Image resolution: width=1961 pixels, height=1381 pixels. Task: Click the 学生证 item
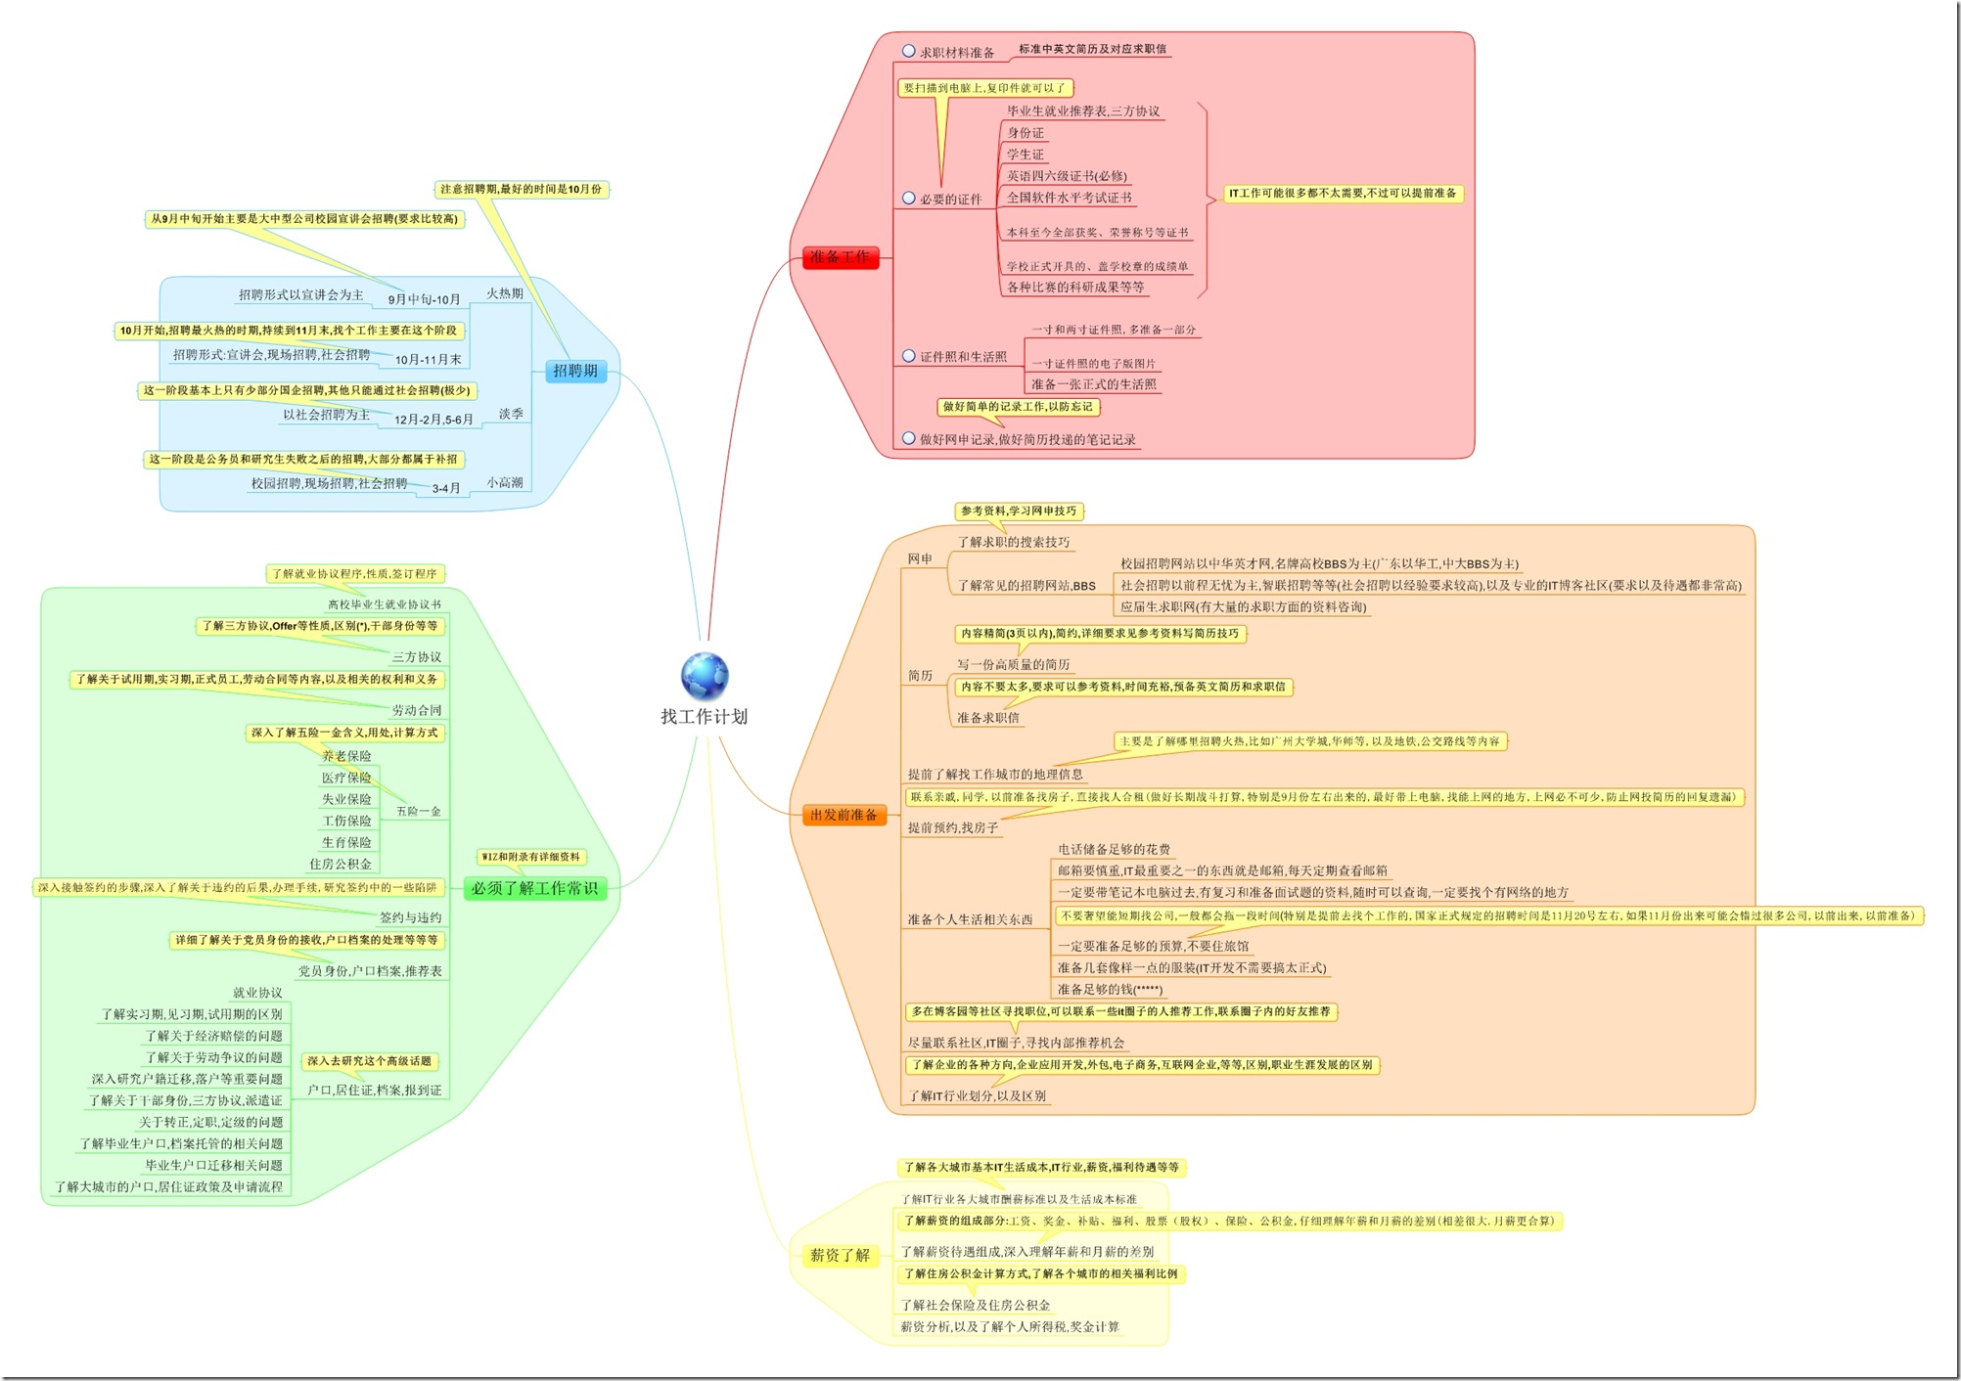pyautogui.click(x=1026, y=155)
